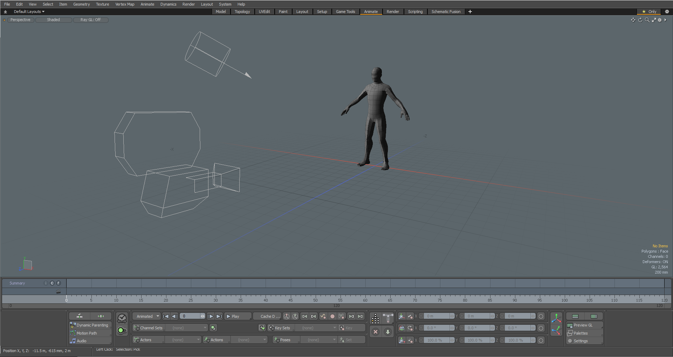The image size is (673, 357).
Task: Open the Animated keying mode dropdown
Action: coord(147,316)
